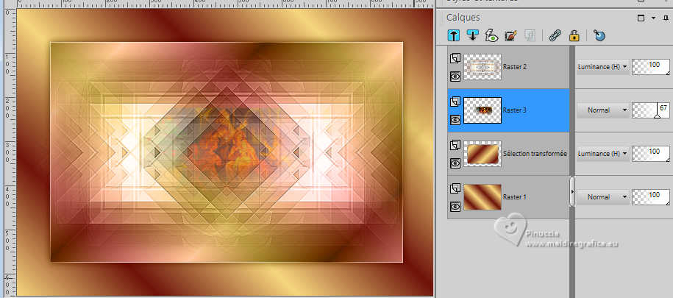The width and height of the screenshot is (673, 298).
Task: Click the Raster 1 layer name
Action: click(x=515, y=197)
